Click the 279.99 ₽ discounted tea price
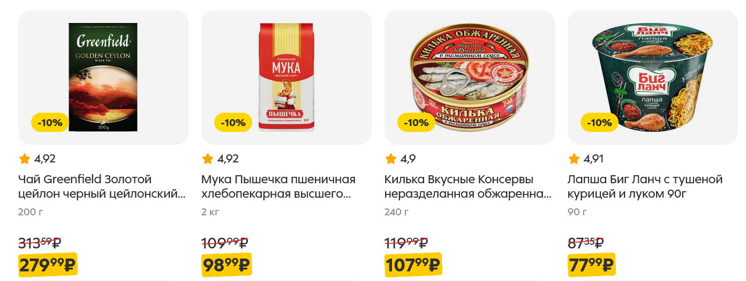The width and height of the screenshot is (746, 281). 48,265
